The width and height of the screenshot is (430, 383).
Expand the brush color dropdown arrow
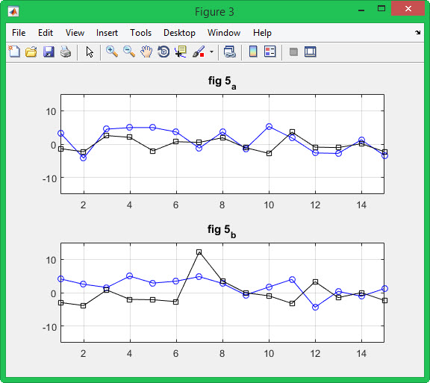pyautogui.click(x=211, y=52)
